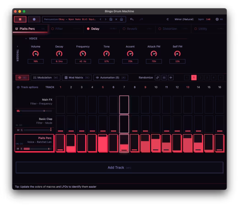Click Main FX step 7 cell

pyautogui.click(x=124, y=105)
